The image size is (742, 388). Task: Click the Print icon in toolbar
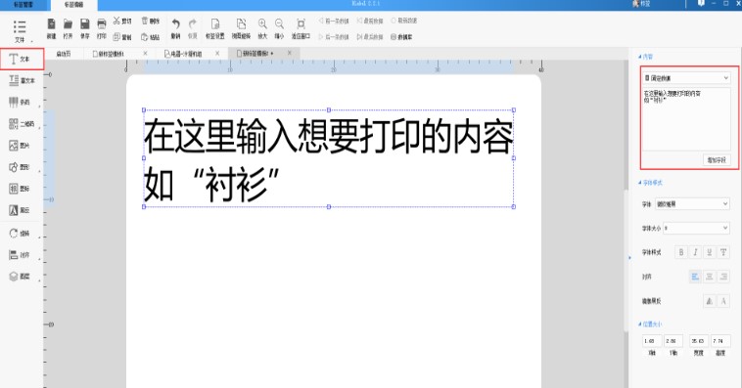click(x=101, y=28)
